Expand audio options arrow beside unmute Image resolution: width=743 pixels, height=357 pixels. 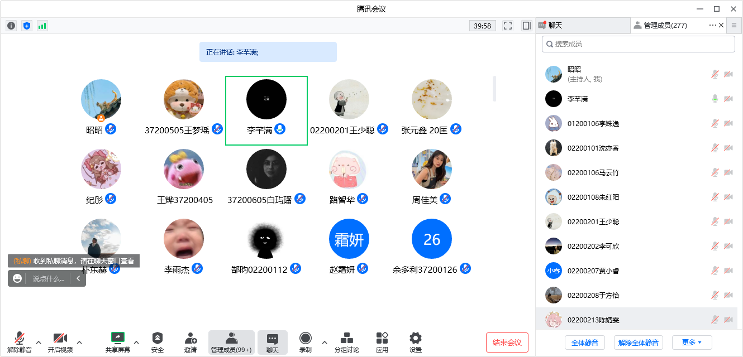click(39, 342)
